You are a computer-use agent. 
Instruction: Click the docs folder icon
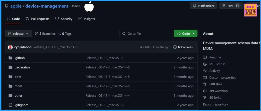(x=10, y=77)
